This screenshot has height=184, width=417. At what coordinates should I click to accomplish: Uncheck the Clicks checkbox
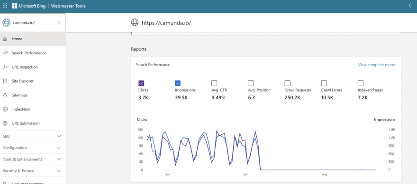coord(141,83)
